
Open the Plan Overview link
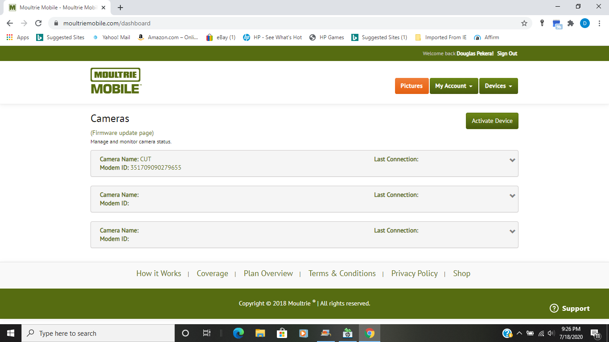tap(268, 273)
